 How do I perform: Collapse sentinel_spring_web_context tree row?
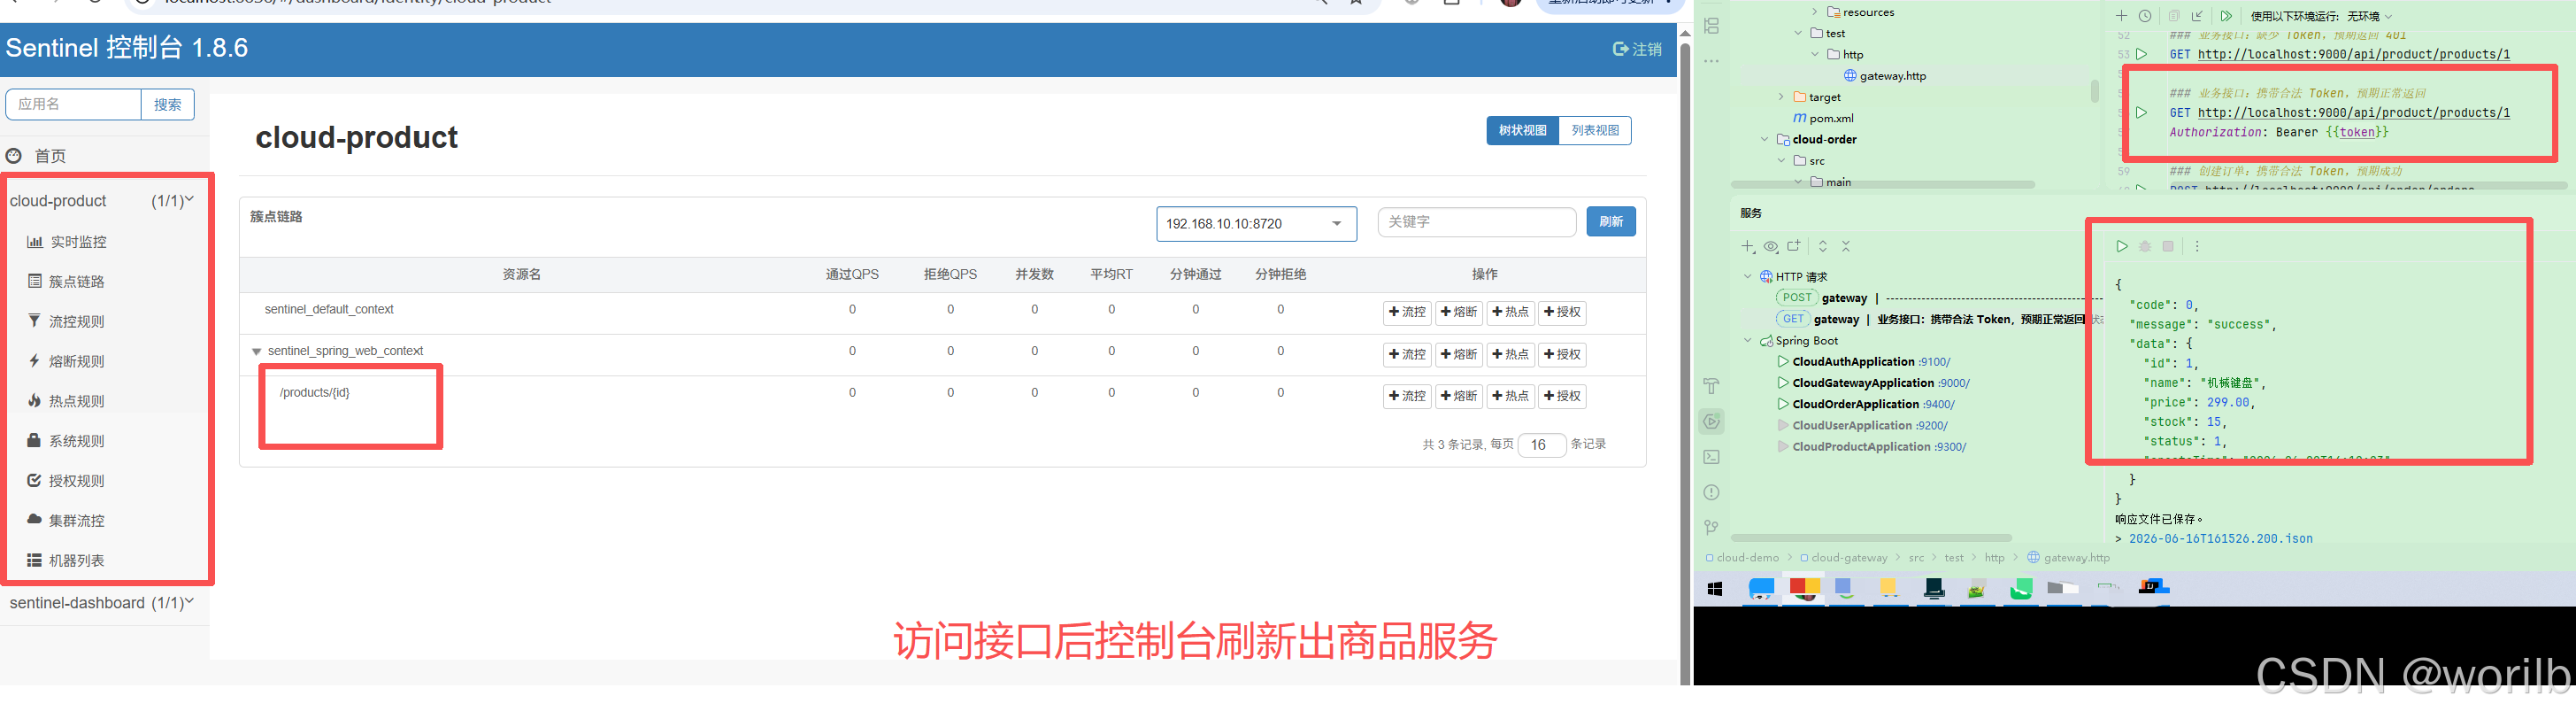coord(257,352)
